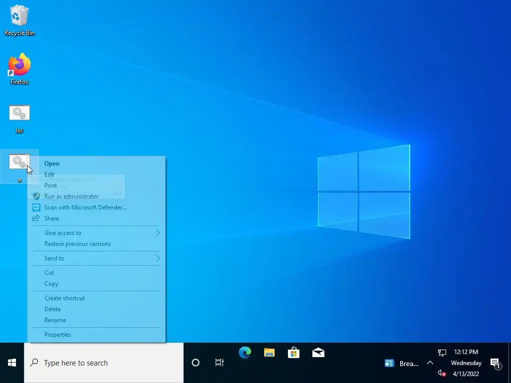Screen dimensions: 511x383
Task: Show hidden system tray icons
Action: (430, 363)
